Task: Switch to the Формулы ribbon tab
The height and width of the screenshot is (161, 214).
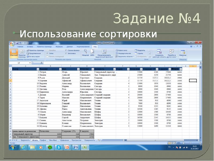Action: tap(59, 47)
